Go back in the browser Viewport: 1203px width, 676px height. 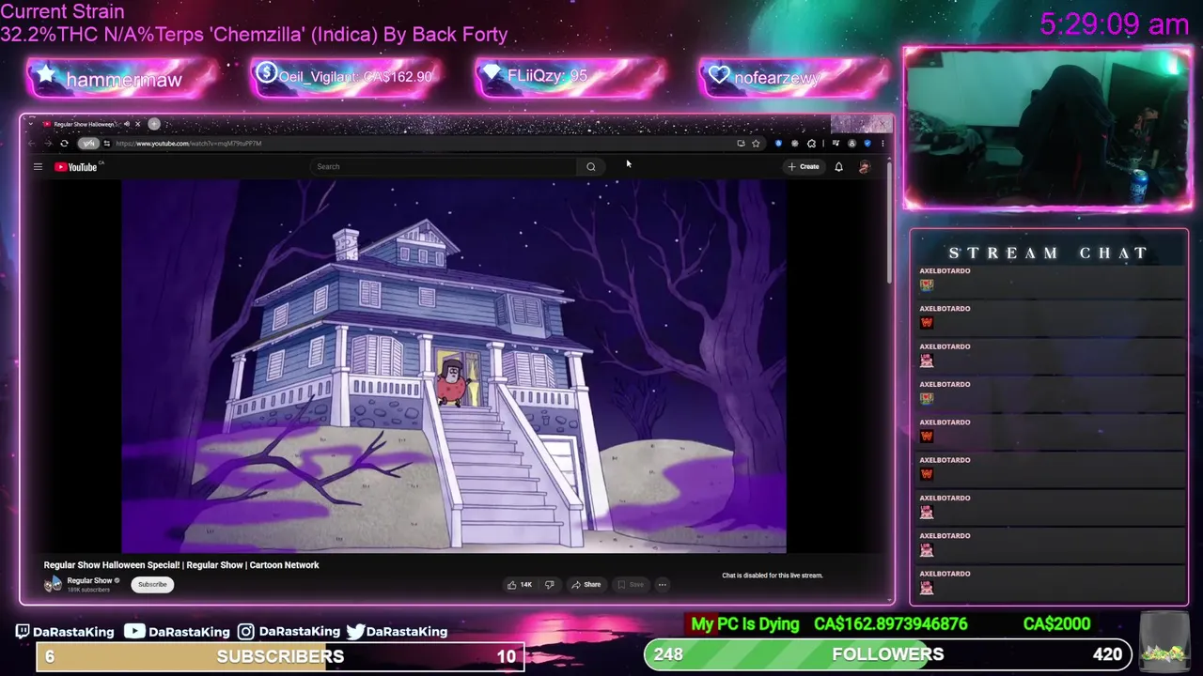pos(32,144)
